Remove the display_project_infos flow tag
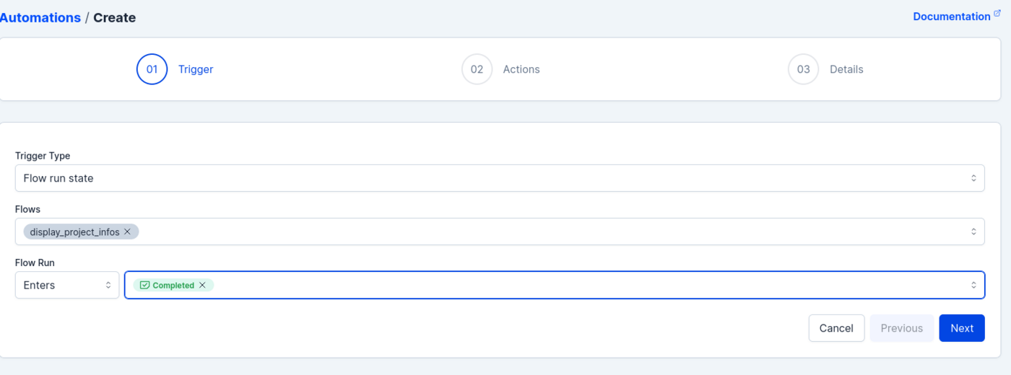Screen dimensions: 1011x375 pos(127,231)
